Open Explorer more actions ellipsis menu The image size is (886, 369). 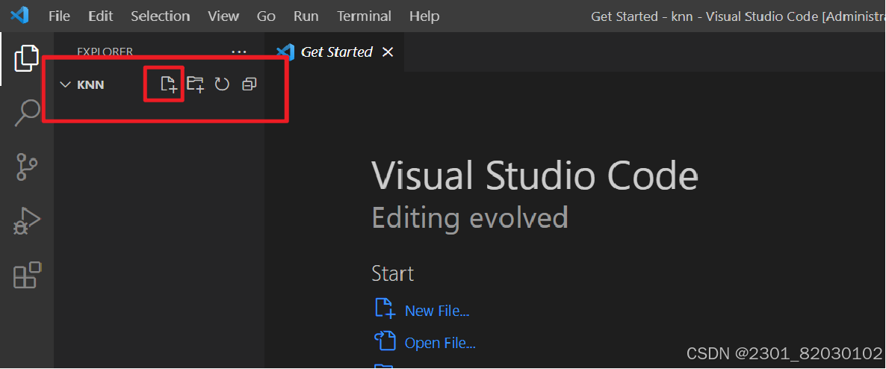[x=239, y=52]
